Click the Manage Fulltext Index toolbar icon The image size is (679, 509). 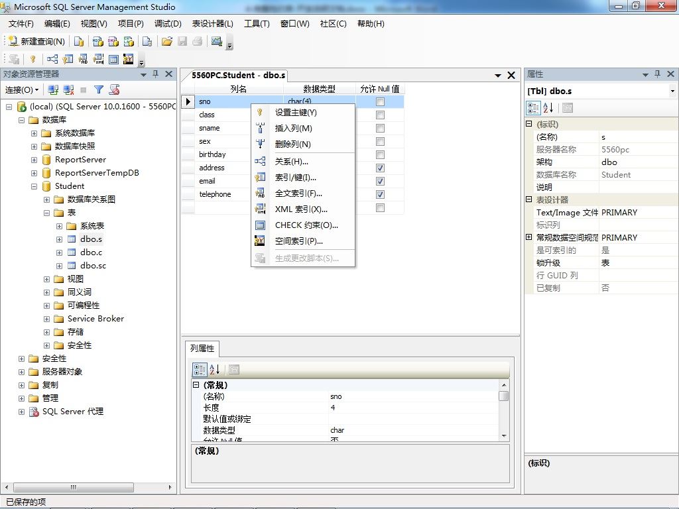83,59
